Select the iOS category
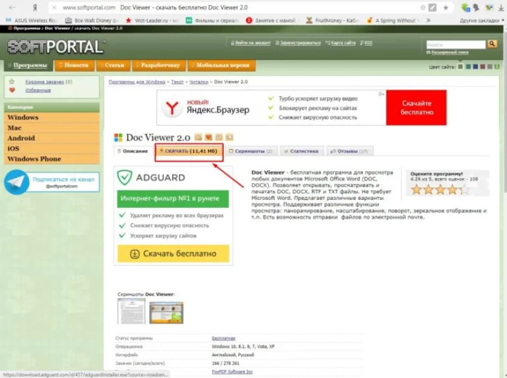Viewport: 507px width, 378px height. [51, 148]
